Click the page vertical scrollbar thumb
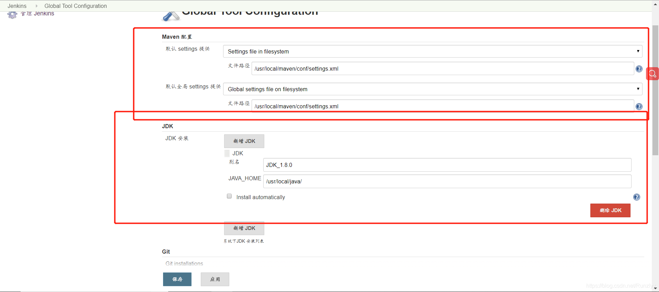 click(655, 90)
